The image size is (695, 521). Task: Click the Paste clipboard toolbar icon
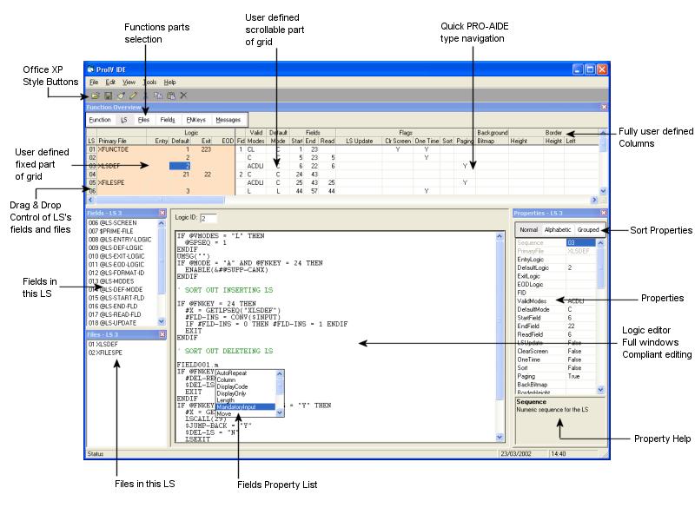(170, 96)
